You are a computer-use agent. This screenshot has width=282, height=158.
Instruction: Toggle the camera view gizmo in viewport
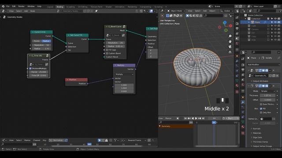click(230, 47)
